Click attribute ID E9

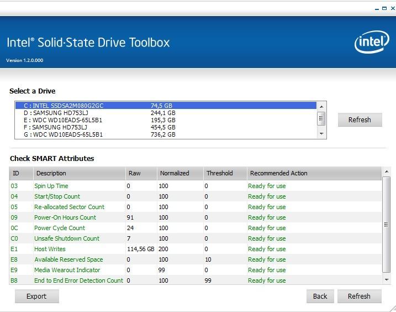tap(14, 270)
